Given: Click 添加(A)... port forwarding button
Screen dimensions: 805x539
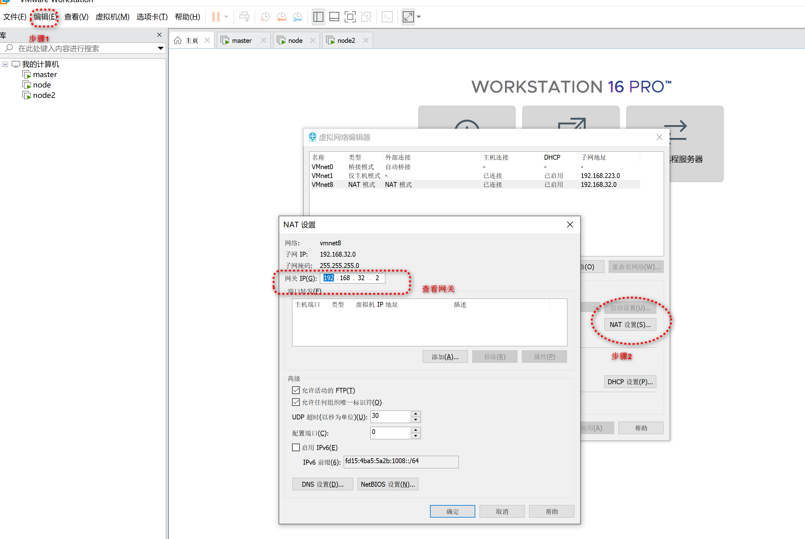Looking at the screenshot, I should (445, 357).
